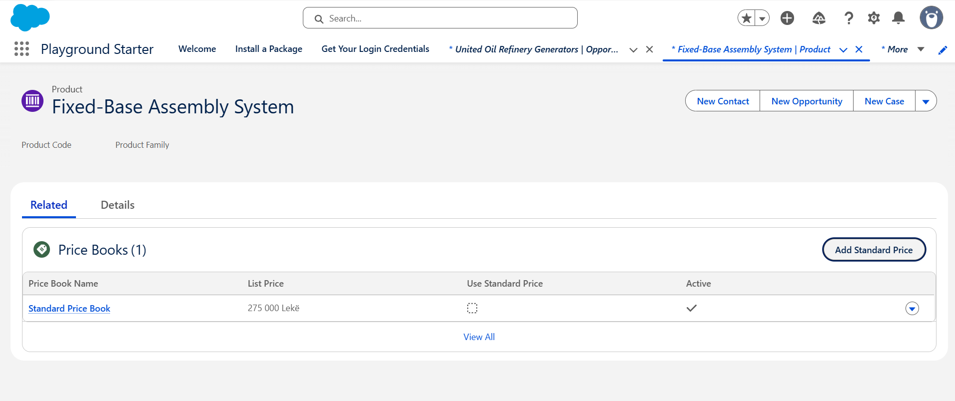Open the App Launcher grid icon
This screenshot has width=955, height=401.
21,48
